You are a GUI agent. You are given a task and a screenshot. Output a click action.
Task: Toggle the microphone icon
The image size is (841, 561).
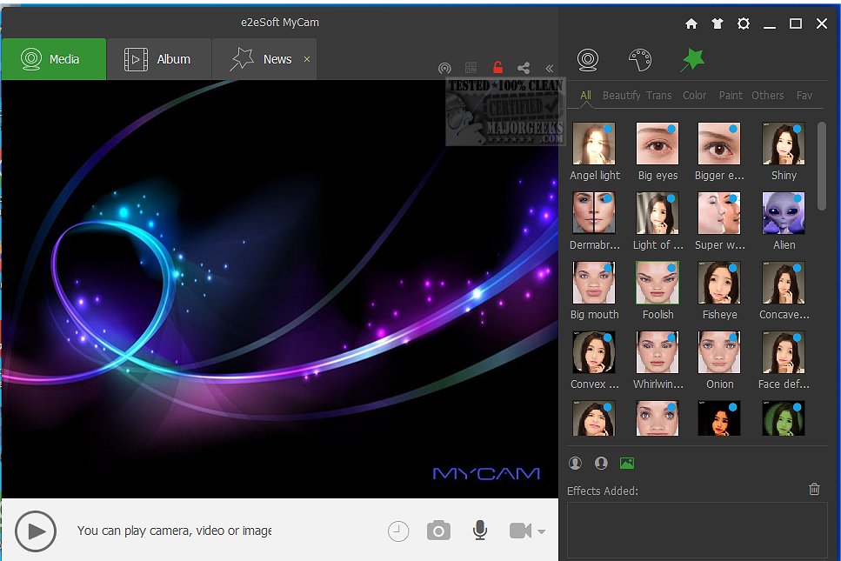tap(480, 530)
